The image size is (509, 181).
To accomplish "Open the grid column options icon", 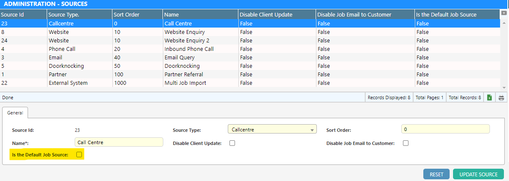I will pos(504,13).
